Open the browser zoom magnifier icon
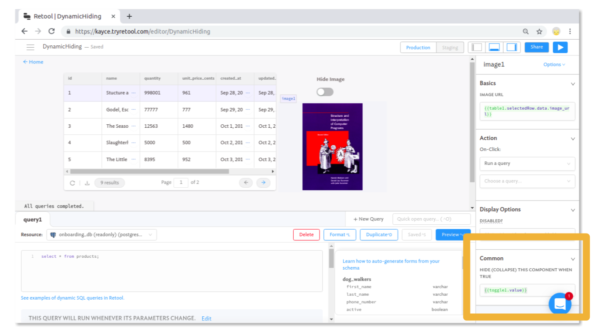Viewport: 595px width, 334px height. [526, 31]
